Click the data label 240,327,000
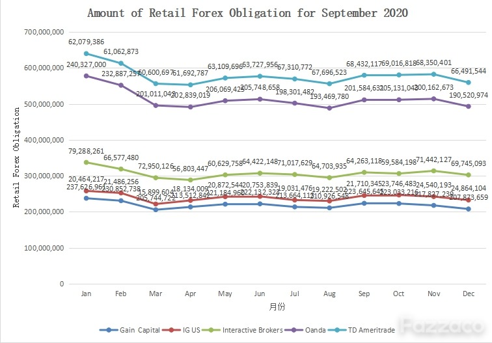 (x=87, y=64)
